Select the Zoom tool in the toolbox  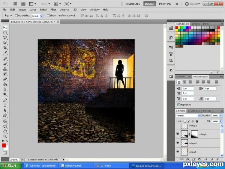click(x=5, y=136)
